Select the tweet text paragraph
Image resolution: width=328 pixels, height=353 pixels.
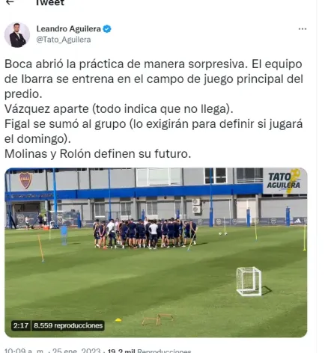pyautogui.click(x=154, y=109)
